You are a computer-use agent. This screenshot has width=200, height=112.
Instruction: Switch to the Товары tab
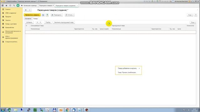pyautogui.click(x=35, y=19)
